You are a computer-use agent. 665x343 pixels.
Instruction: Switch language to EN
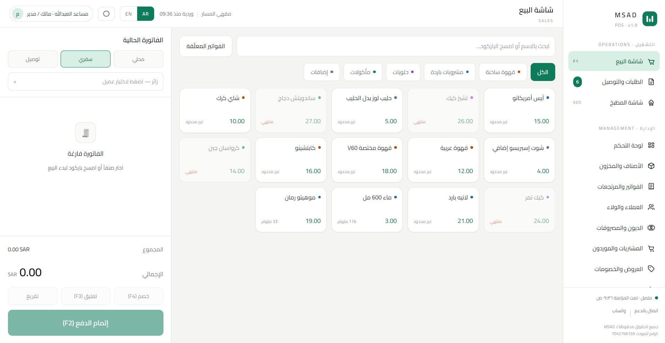[x=128, y=14]
